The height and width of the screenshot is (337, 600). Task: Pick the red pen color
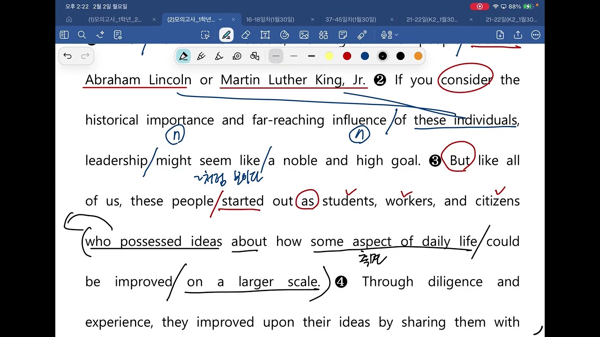[x=347, y=56]
